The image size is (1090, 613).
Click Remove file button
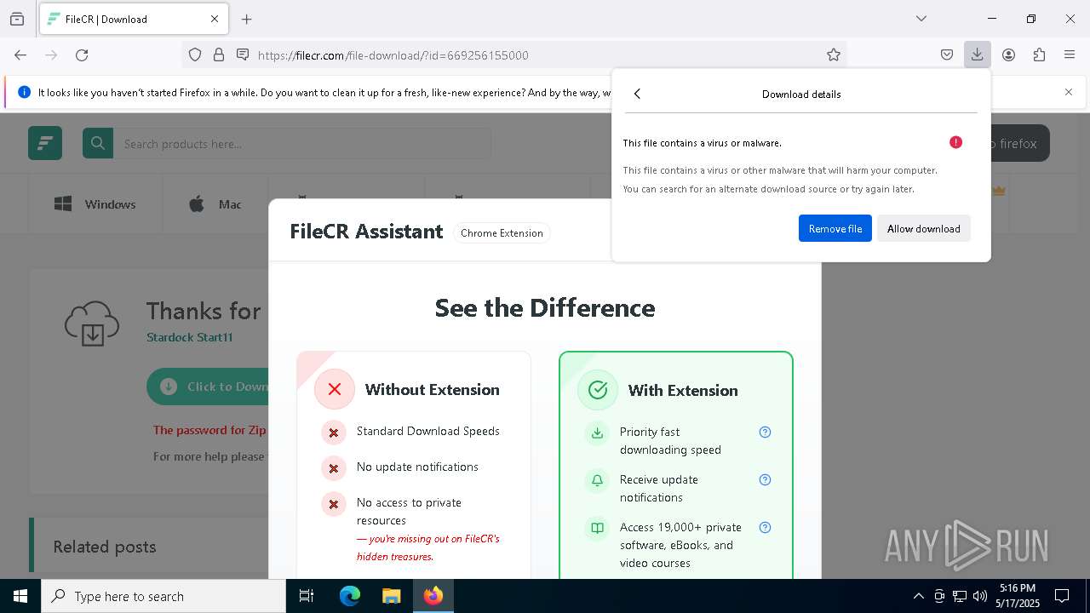835,228
